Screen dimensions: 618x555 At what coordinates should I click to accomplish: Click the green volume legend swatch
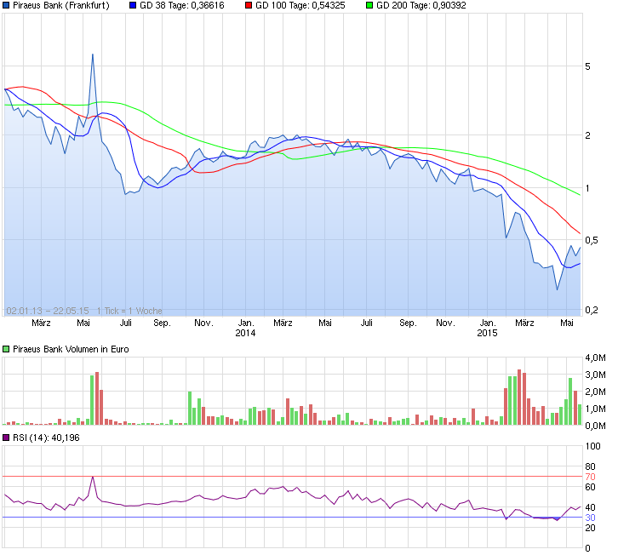point(7,349)
